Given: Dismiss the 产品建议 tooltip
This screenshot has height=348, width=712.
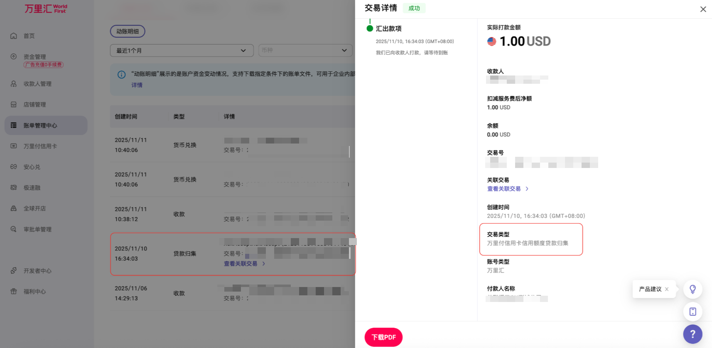Looking at the screenshot, I should (x=667, y=289).
